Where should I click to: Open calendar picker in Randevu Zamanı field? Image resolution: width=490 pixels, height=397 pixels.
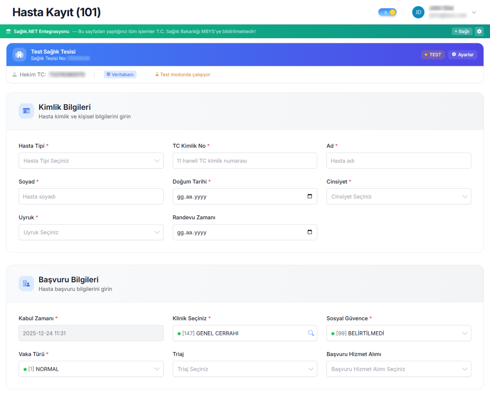(310, 232)
